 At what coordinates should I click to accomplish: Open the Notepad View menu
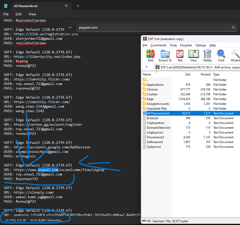(x=32, y=14)
